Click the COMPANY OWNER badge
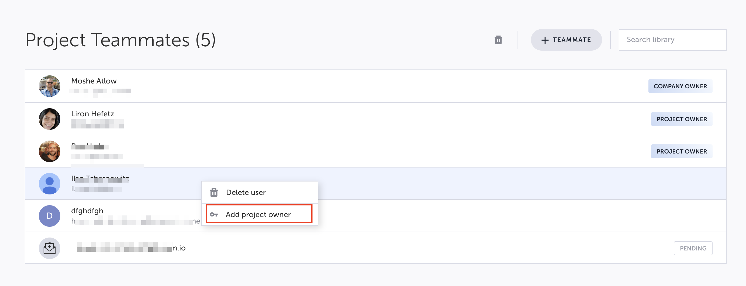746x286 pixels. click(680, 86)
